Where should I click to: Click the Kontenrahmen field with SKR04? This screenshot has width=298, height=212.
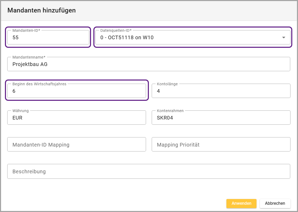pos(221,118)
